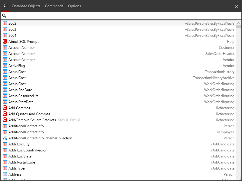This screenshot has width=242, height=181.
Task: Click the refactoring icon beside Add Commas
Action: [4, 108]
